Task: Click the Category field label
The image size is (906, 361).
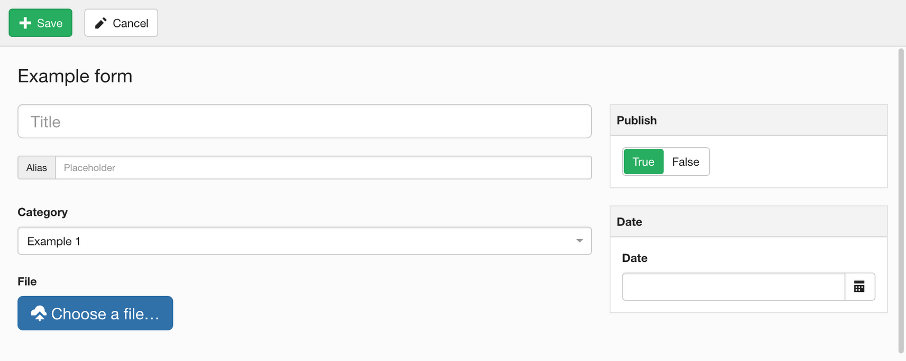Action: tap(43, 212)
